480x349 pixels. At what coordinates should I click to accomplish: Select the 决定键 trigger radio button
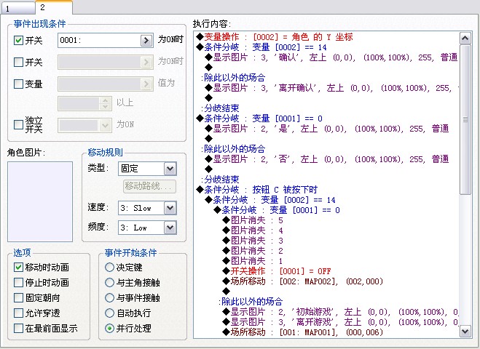tap(109, 268)
